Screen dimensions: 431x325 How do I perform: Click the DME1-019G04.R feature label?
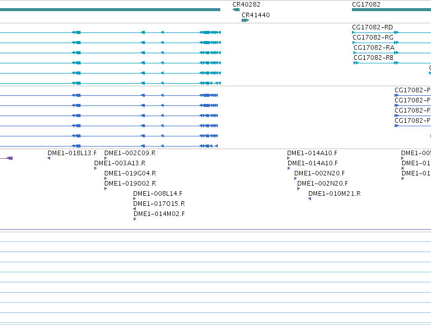(130, 173)
